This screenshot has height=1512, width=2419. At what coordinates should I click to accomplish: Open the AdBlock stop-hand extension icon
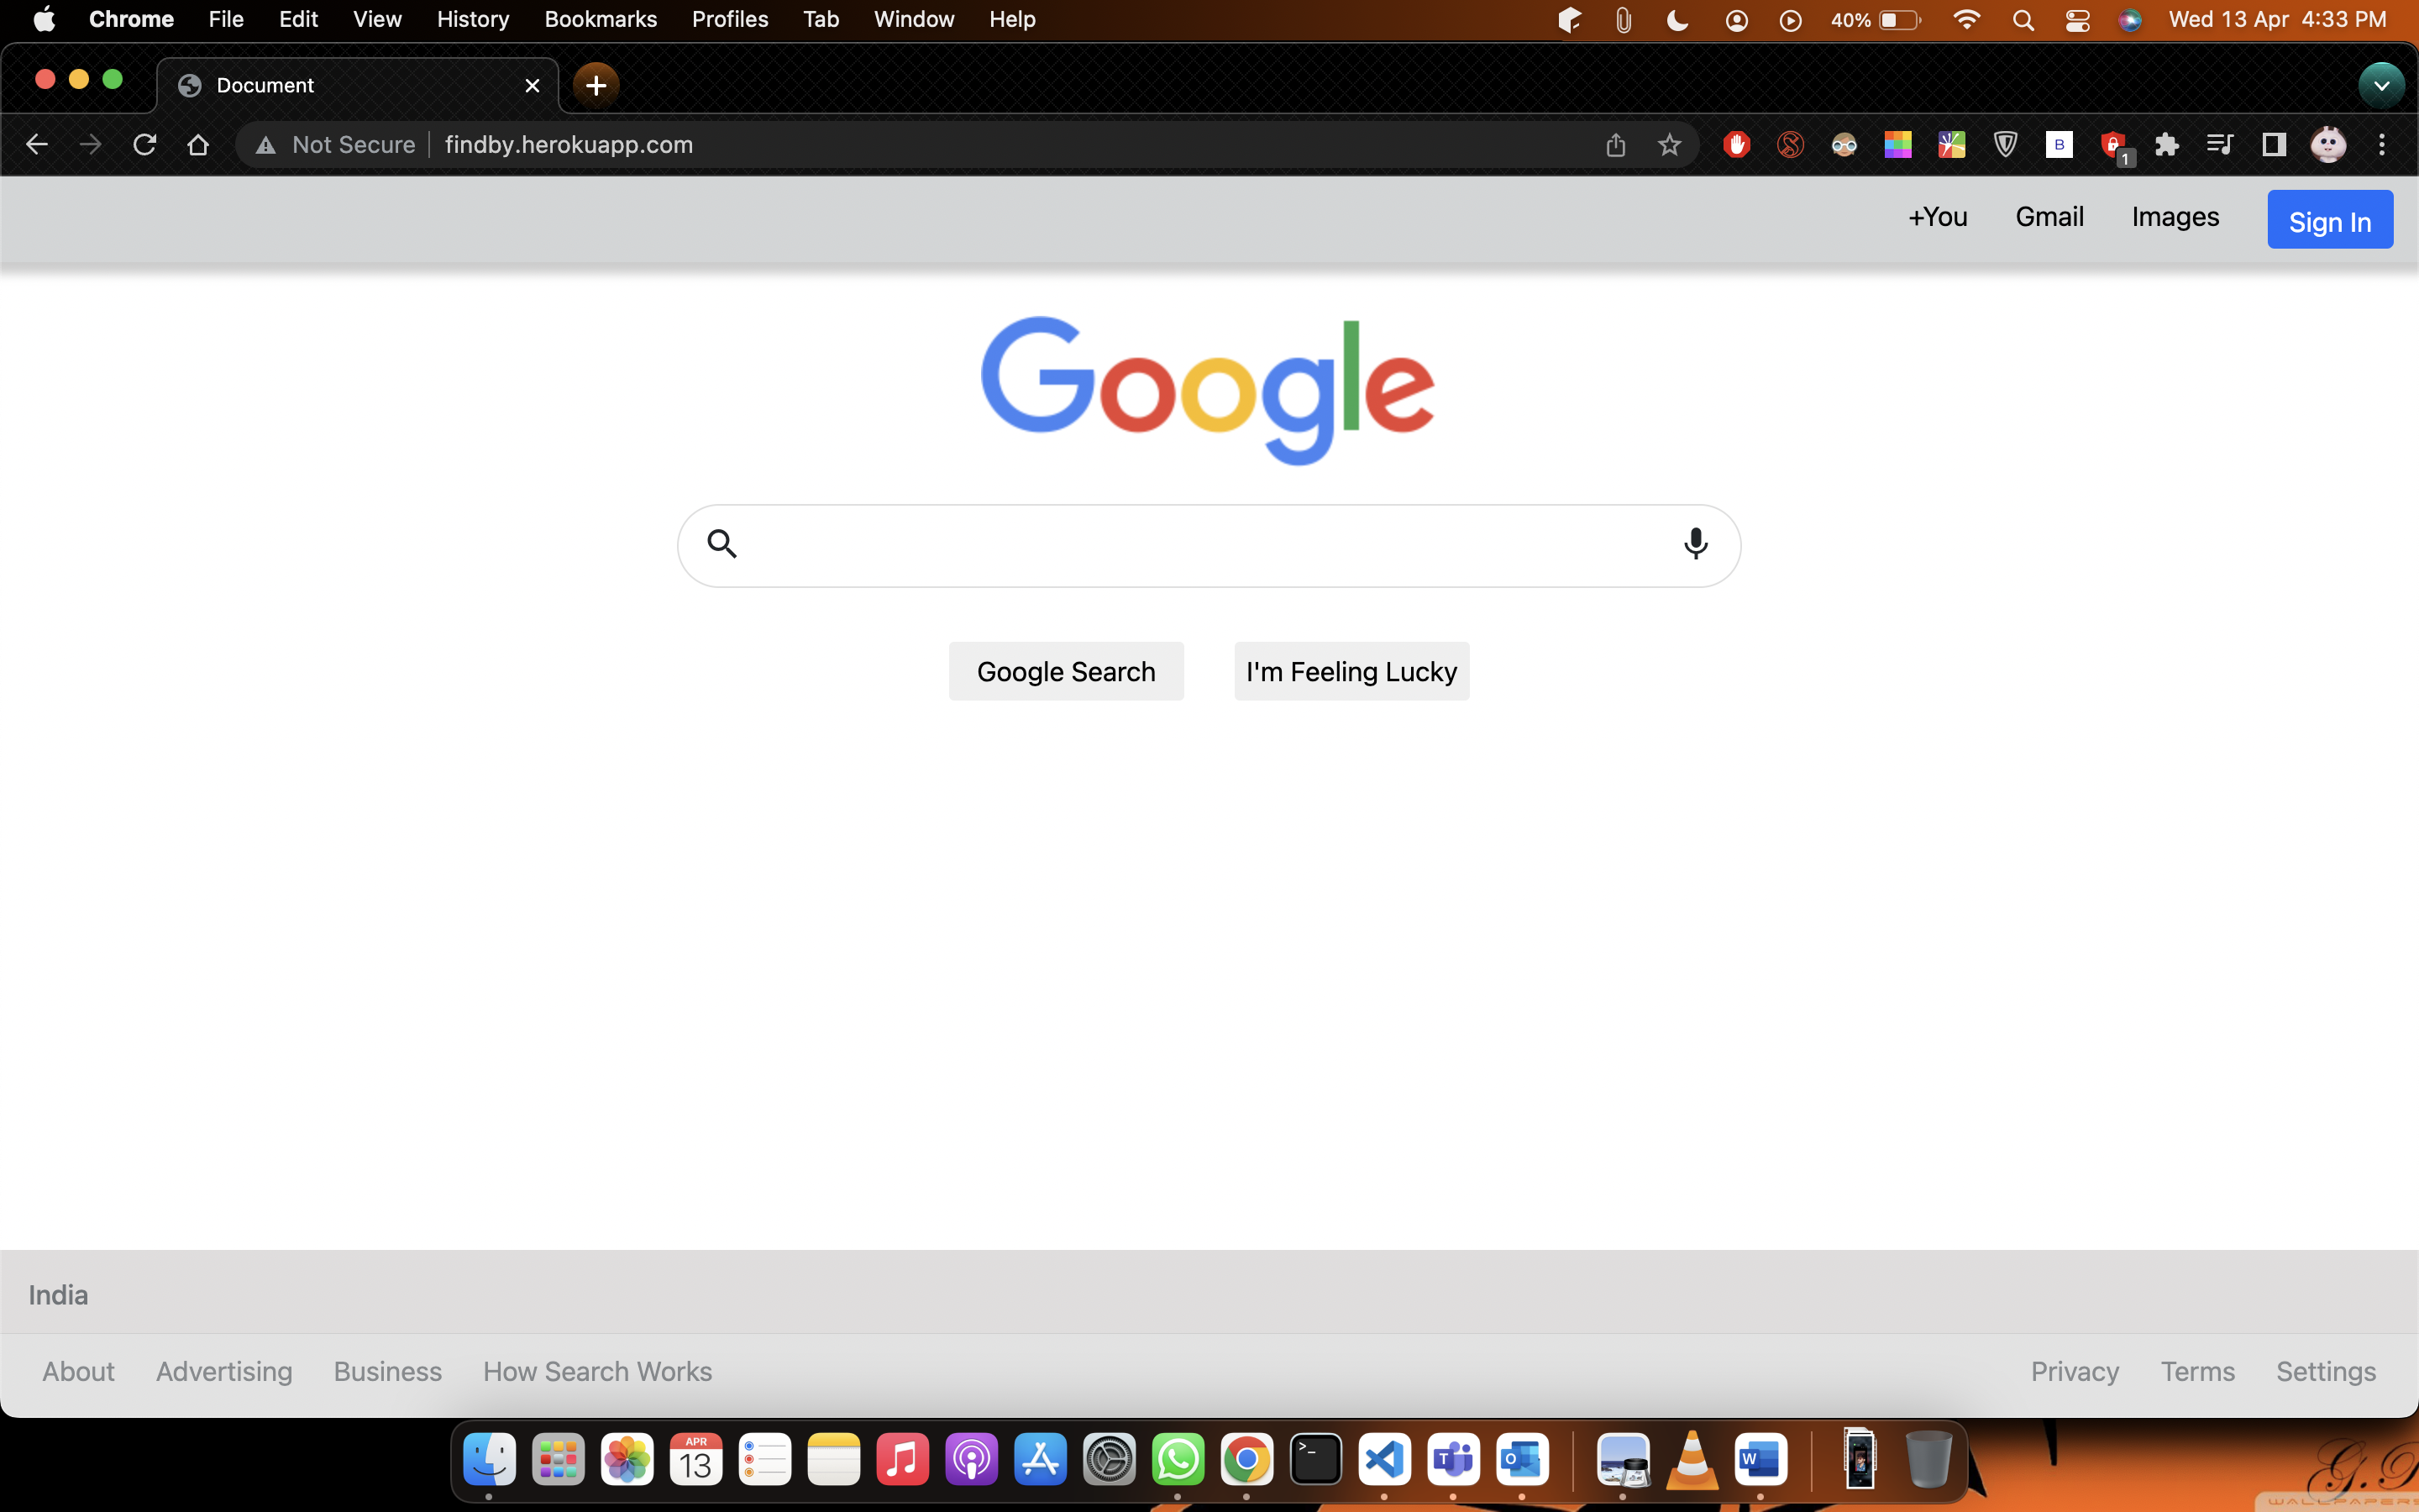coord(1736,145)
